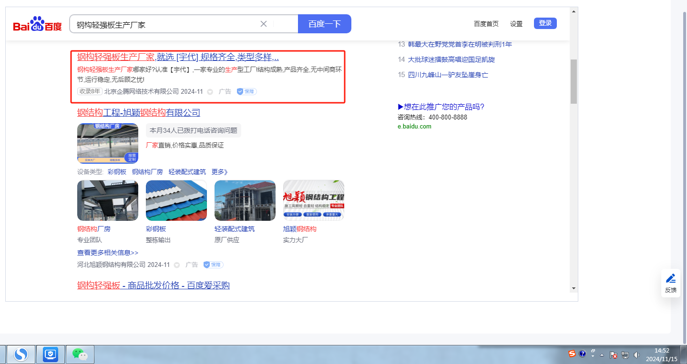Open 钢结构厂房 caption link under staircase image

(94, 229)
